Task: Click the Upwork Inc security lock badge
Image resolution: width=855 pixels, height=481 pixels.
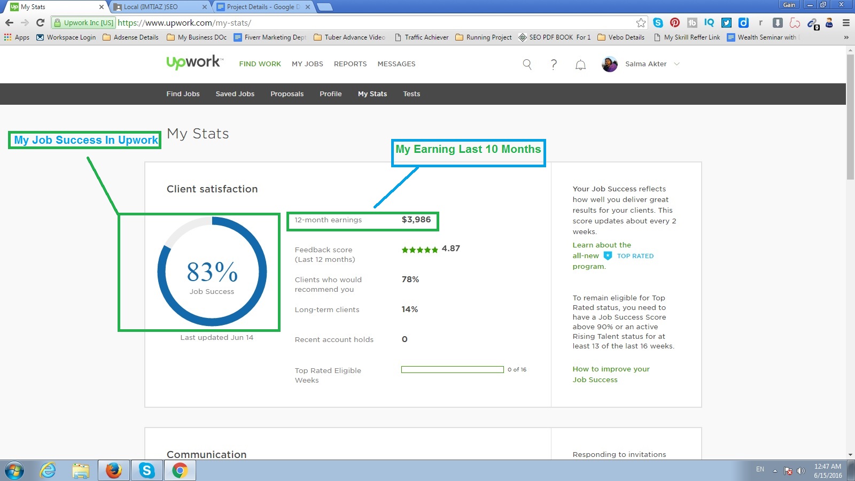Action: point(83,22)
